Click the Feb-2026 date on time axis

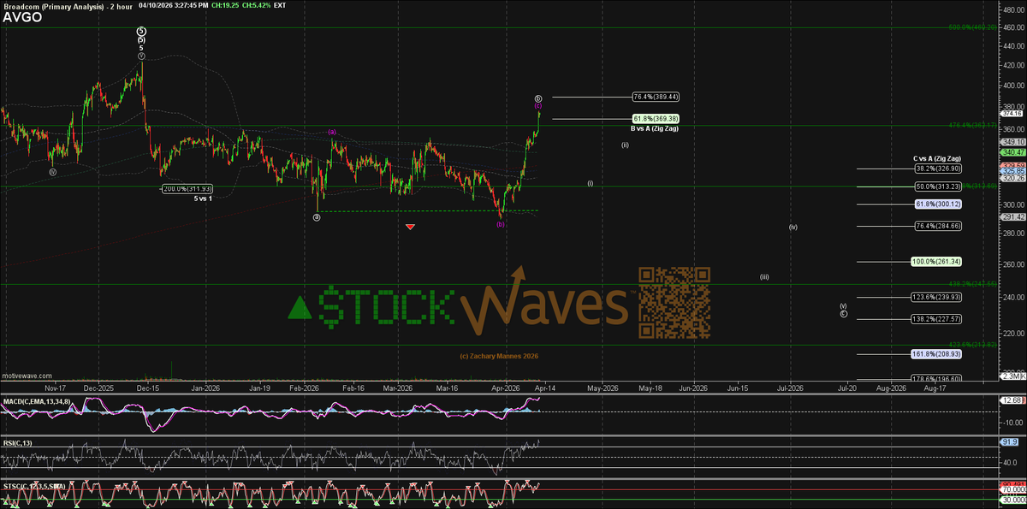[x=304, y=388]
